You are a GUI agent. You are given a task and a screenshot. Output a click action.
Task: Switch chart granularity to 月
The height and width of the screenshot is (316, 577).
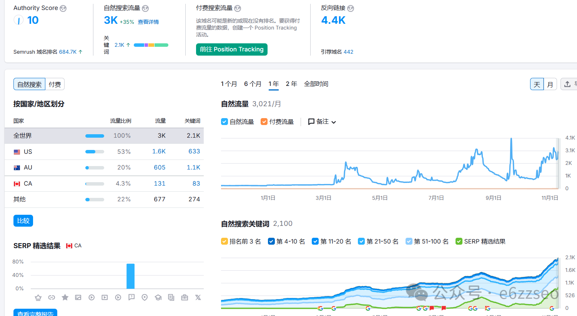click(550, 84)
